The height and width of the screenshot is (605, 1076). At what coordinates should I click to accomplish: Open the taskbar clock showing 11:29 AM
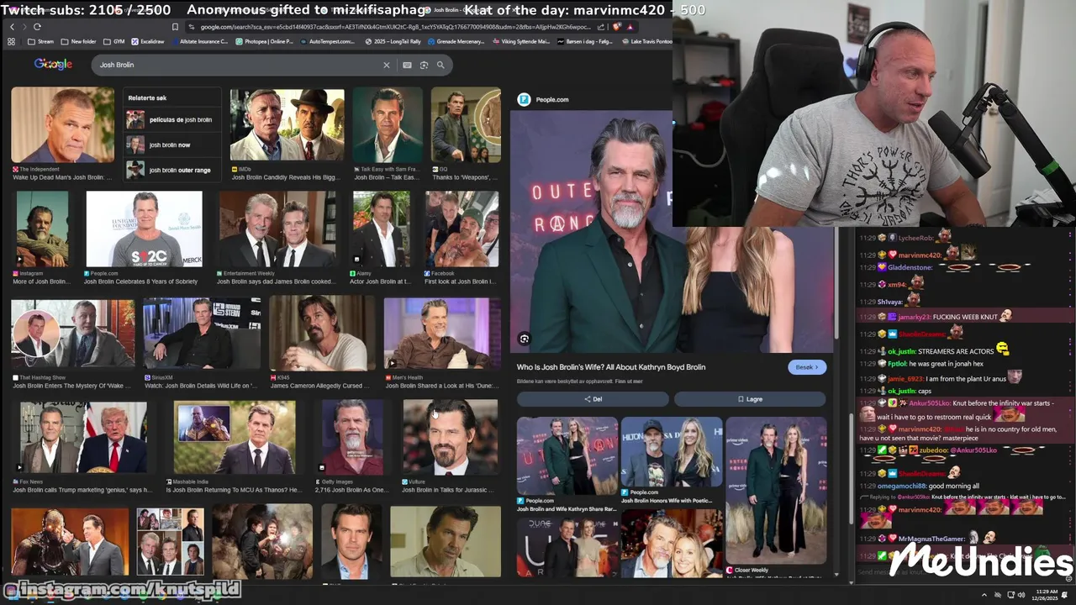pyautogui.click(x=1047, y=595)
